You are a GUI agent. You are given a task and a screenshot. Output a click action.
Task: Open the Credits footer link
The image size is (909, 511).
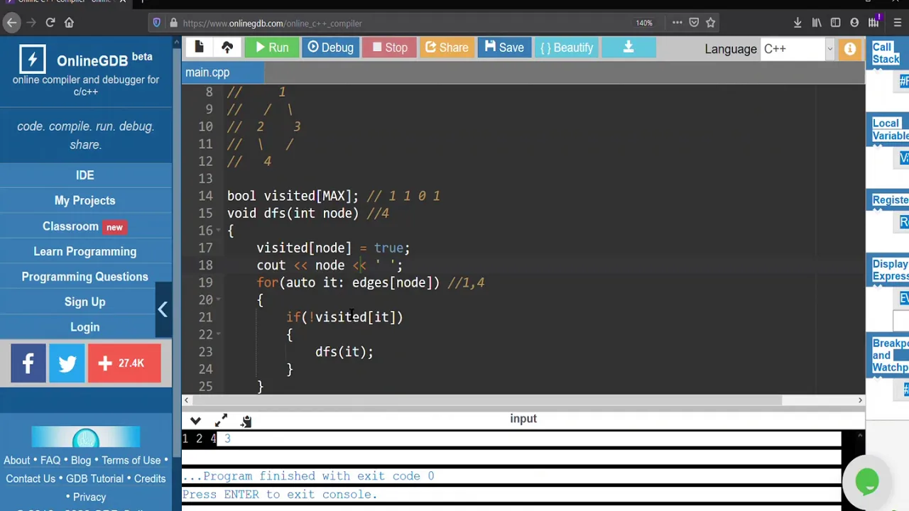click(150, 479)
